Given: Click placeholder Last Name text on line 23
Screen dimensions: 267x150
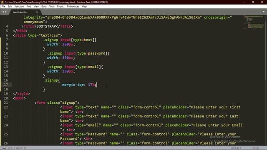Looking at the screenshot, I should 149,118.
